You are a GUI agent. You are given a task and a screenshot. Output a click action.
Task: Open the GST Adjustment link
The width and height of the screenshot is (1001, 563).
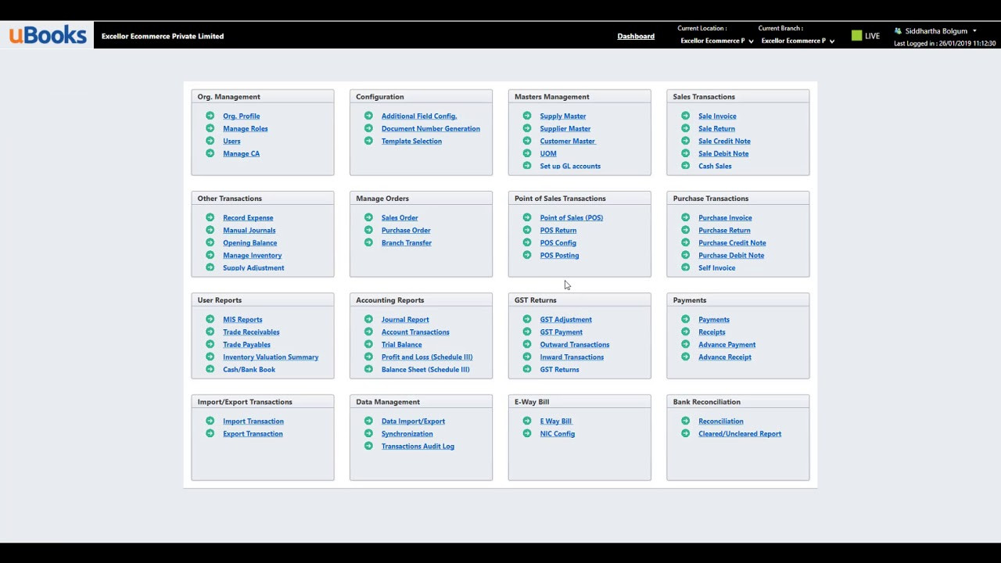566,319
